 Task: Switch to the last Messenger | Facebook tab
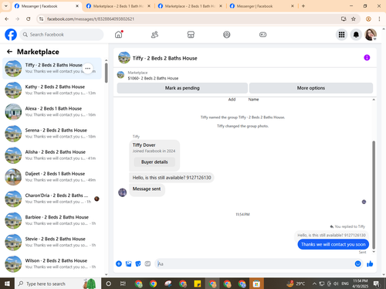click(x=262, y=6)
